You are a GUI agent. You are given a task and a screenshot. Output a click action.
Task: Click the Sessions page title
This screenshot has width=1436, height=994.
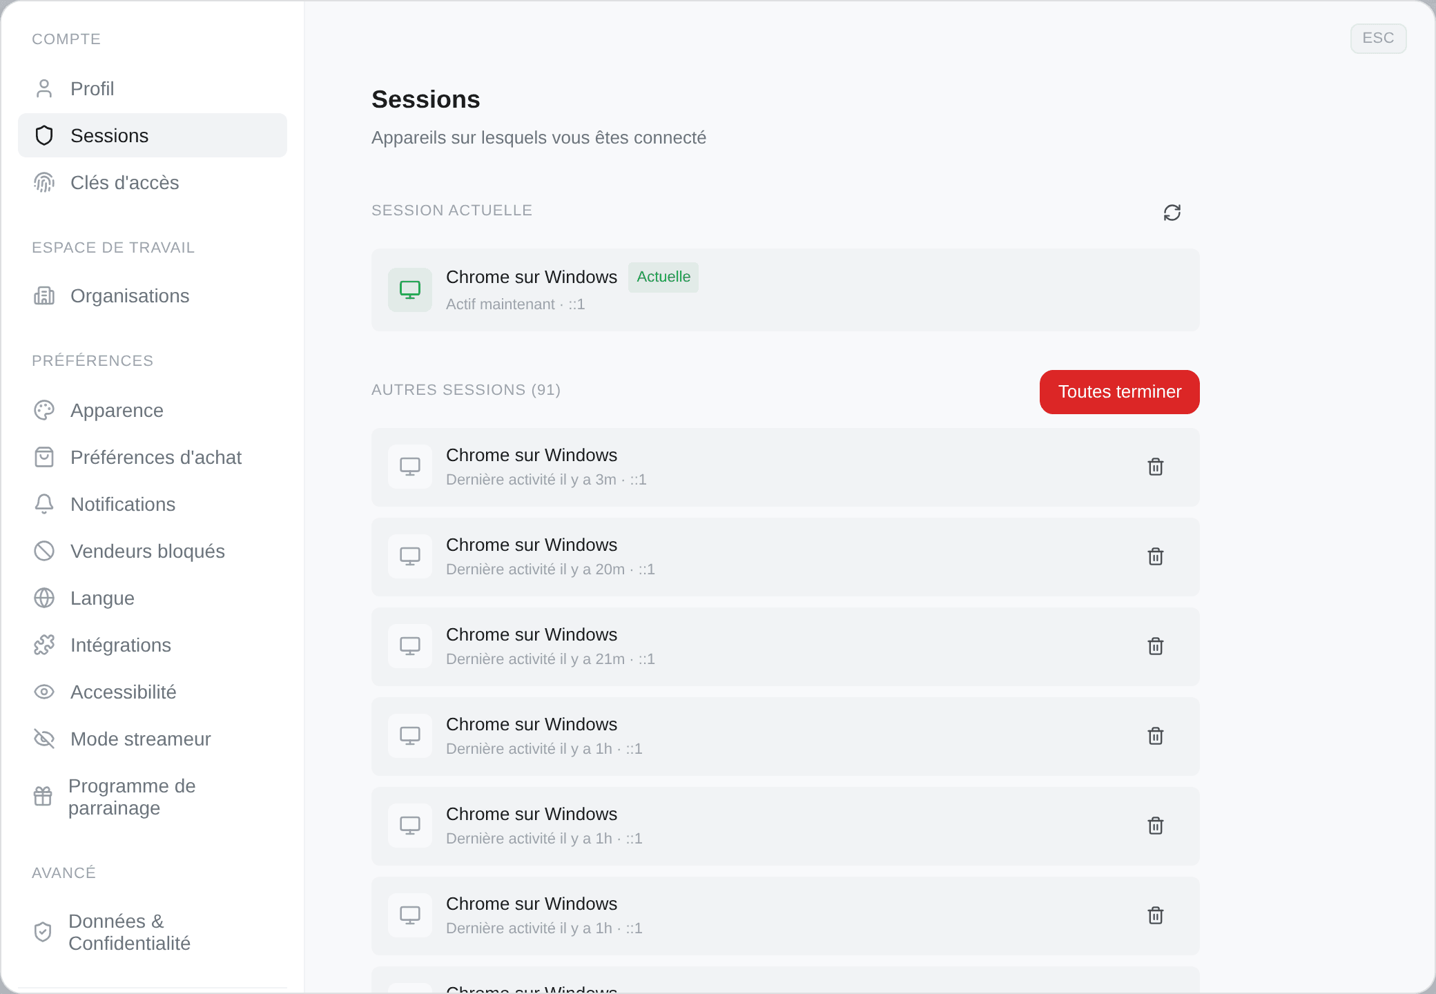click(x=426, y=99)
